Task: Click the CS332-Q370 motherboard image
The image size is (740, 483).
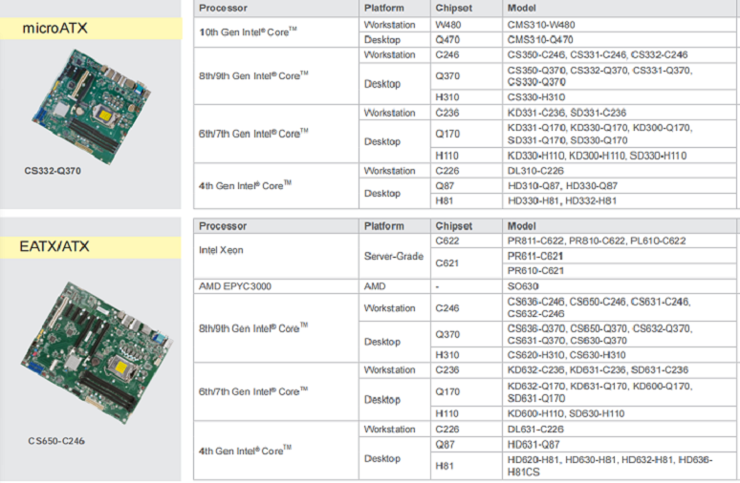Action: [x=91, y=107]
